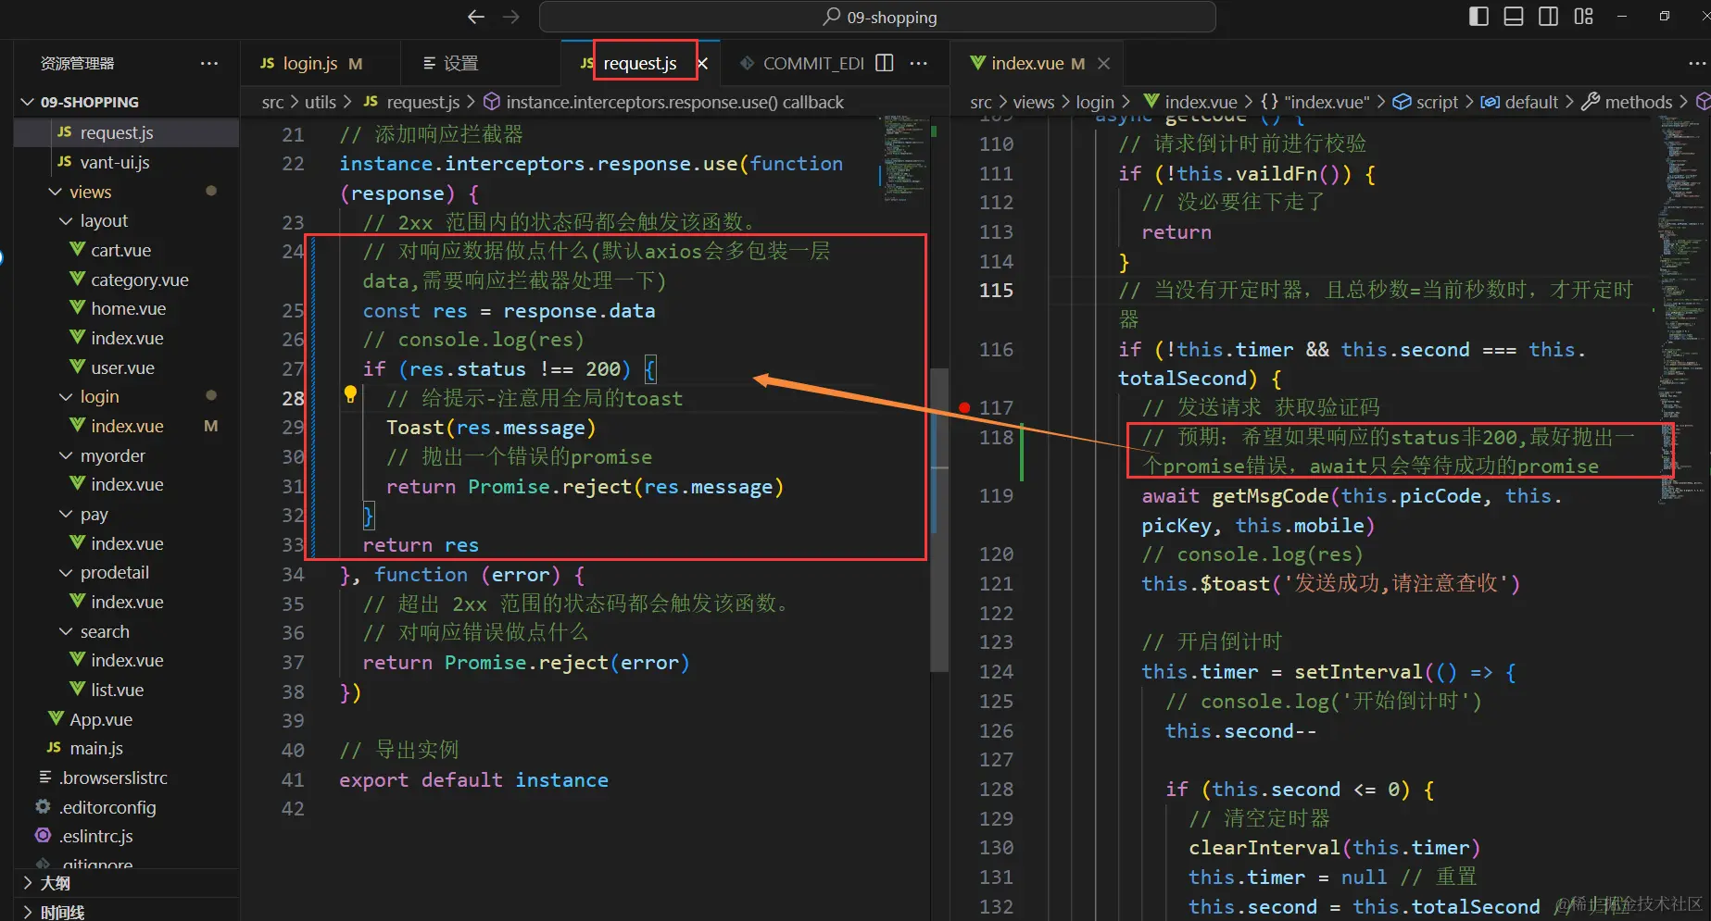This screenshot has height=921, width=1711.
Task: Open the 09-shopping command center search
Action: pyautogui.click(x=877, y=17)
